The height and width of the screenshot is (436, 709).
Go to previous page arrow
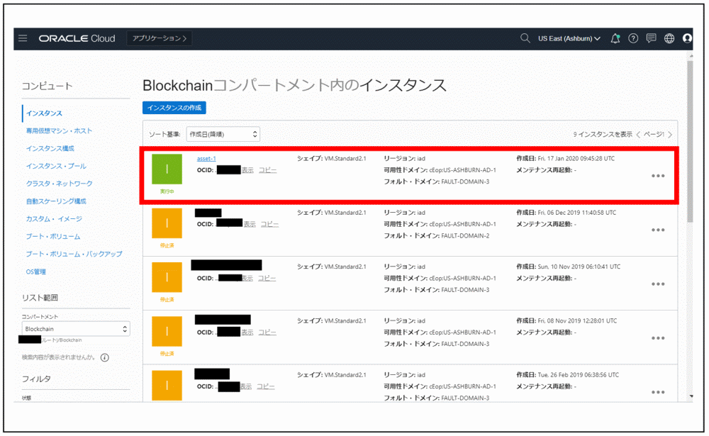[638, 134]
